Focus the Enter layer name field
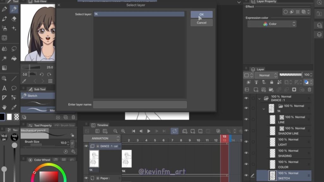The width and height of the screenshot is (324, 182). [x=140, y=105]
